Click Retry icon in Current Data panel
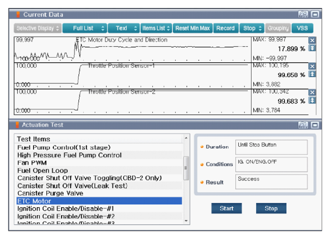The width and height of the screenshot is (330, 239). 303,14
